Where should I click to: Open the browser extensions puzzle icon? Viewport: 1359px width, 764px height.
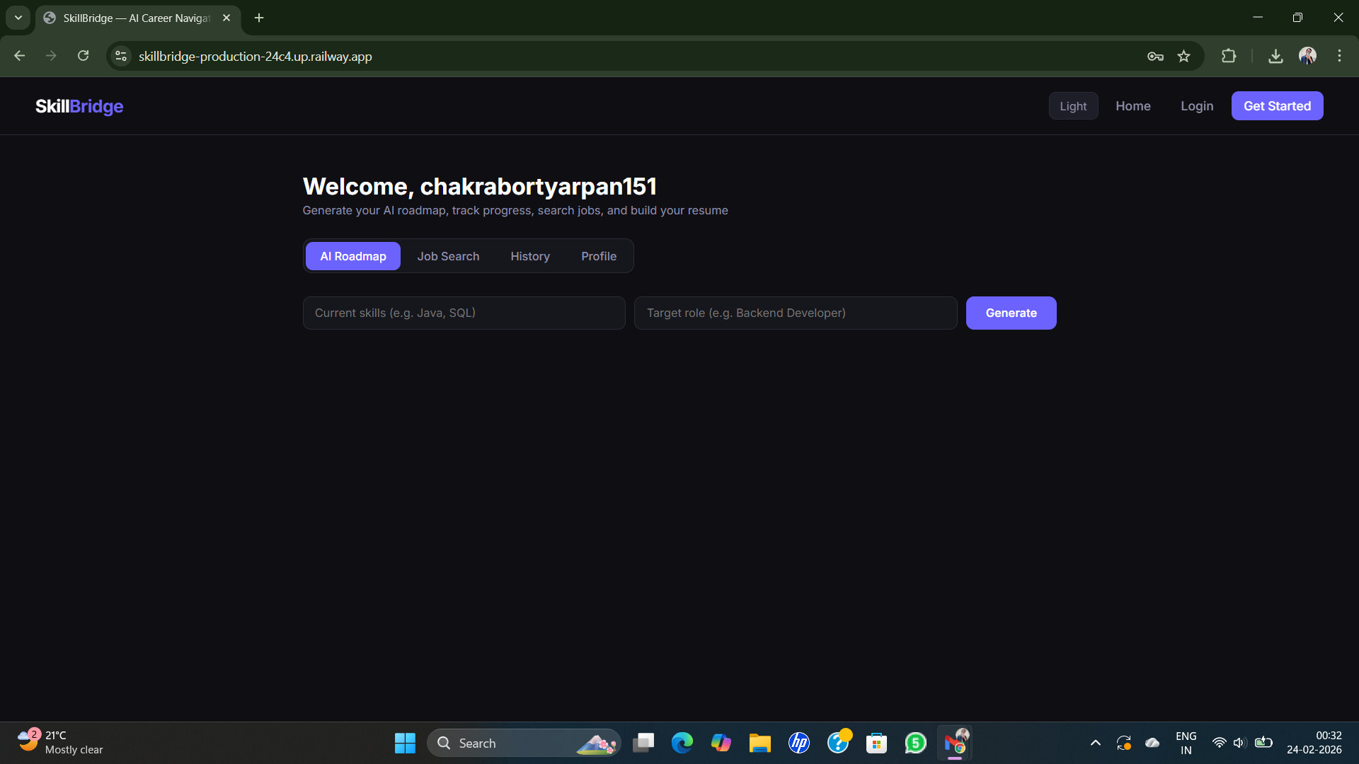[x=1229, y=56]
